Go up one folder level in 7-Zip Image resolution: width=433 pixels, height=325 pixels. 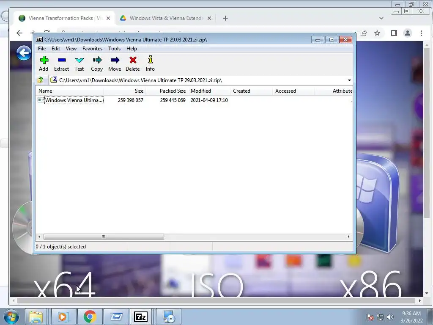click(x=41, y=80)
